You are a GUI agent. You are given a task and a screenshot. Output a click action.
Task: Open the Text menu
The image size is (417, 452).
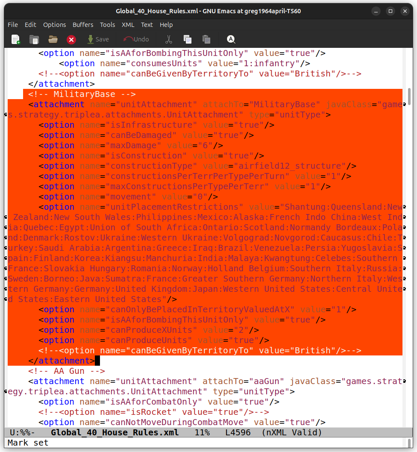pos(147,25)
